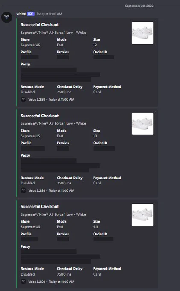Click product name in the size 10 embed
The height and width of the screenshot is (291, 180).
click(x=53, y=123)
